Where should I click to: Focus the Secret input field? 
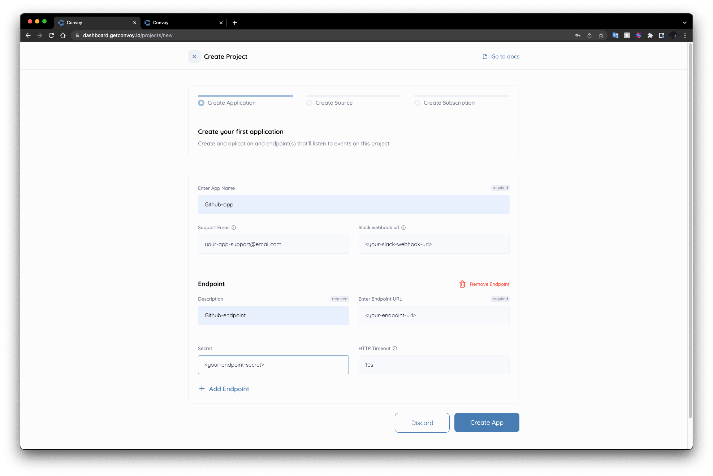pos(273,365)
